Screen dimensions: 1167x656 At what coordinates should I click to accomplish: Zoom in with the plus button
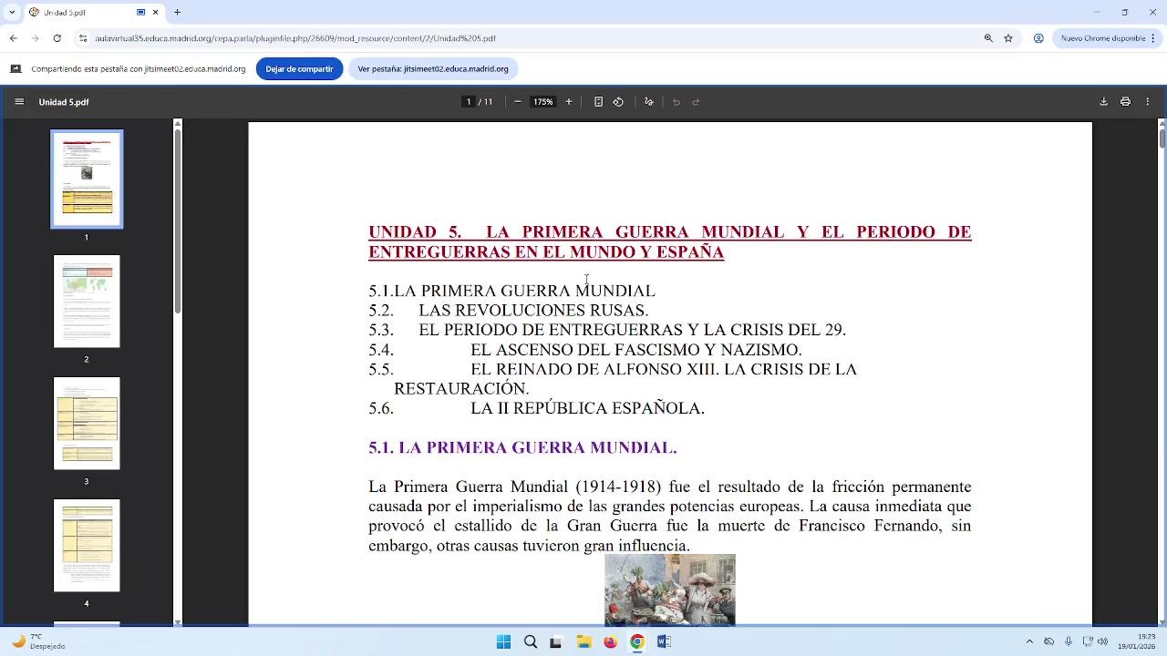tap(569, 102)
